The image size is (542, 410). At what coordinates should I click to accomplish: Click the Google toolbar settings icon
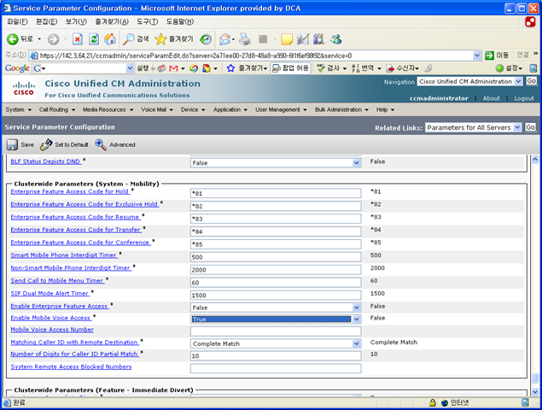coord(499,68)
